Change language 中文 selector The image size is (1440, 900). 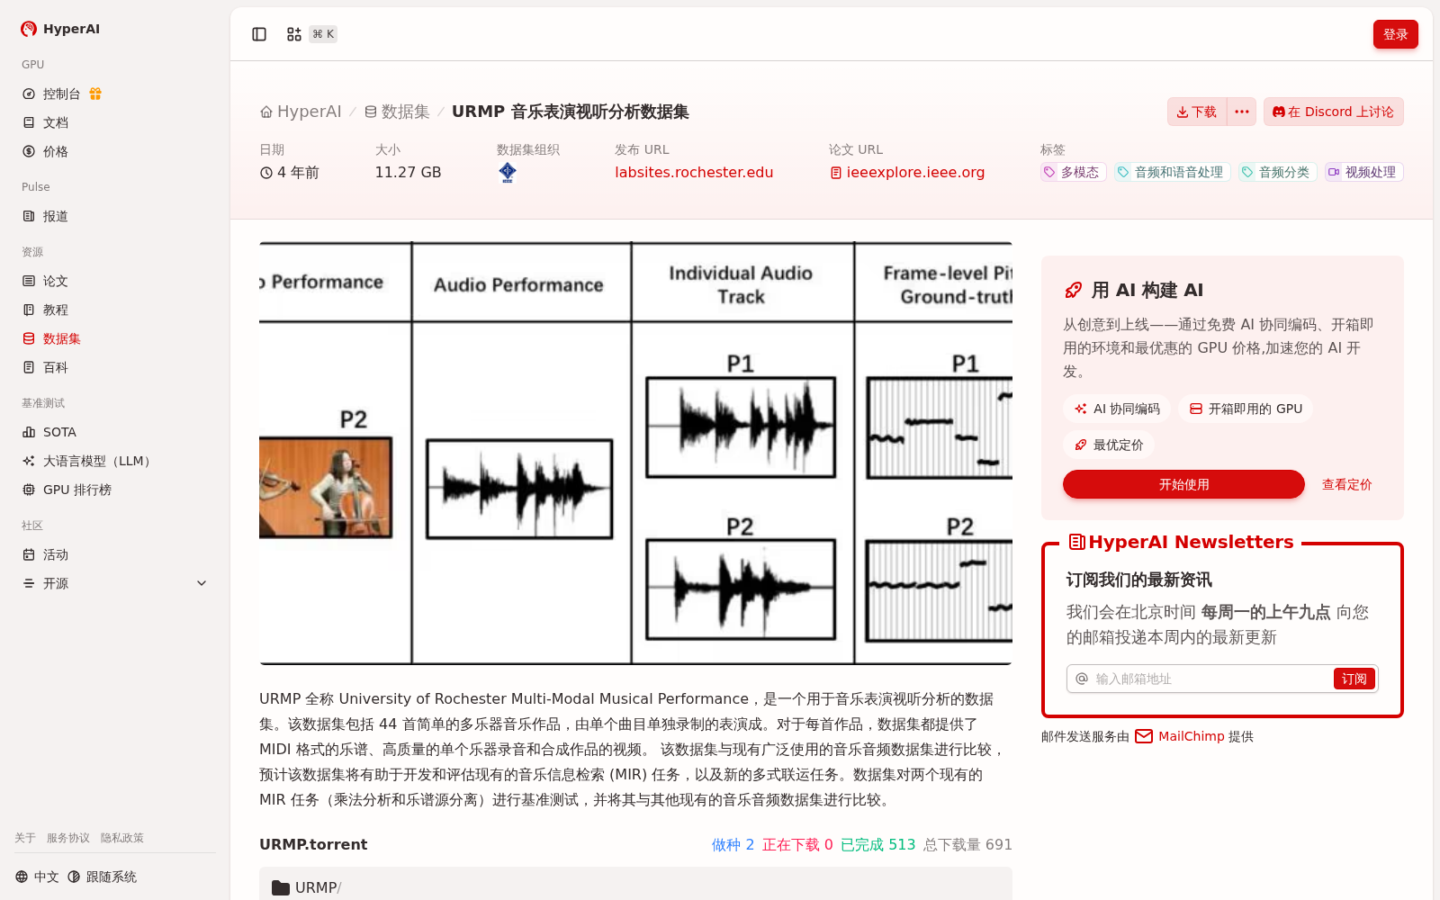pos(37,877)
